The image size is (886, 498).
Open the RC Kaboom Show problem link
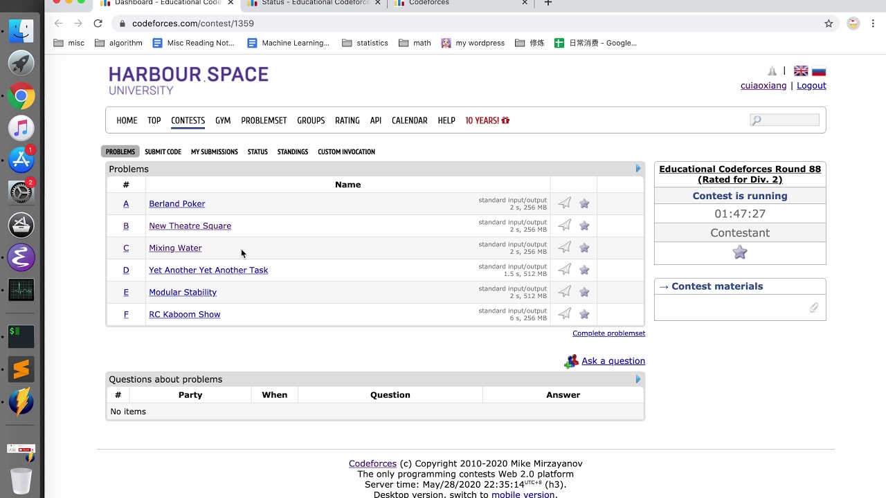point(185,314)
